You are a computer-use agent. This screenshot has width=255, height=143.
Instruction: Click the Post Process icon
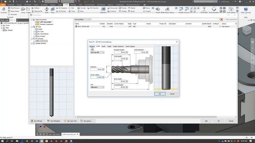(x=14, y=8)
